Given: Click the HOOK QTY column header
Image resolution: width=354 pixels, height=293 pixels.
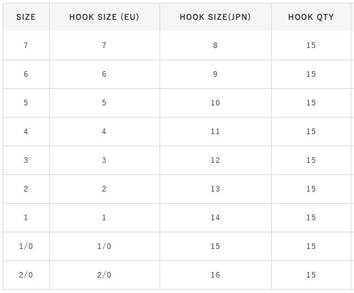Looking at the screenshot, I should tap(311, 17).
